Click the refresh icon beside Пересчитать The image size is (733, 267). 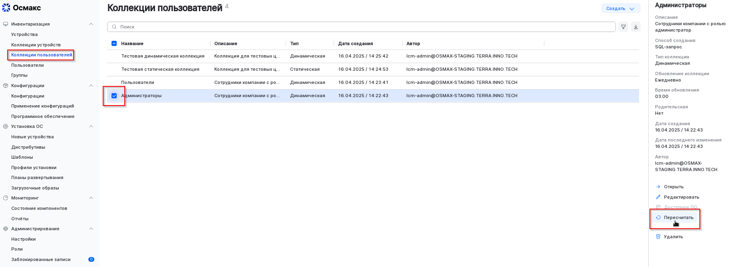[658, 217]
